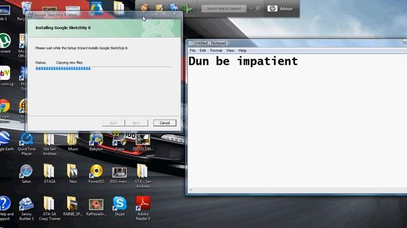The width and height of the screenshot is (407, 228).
Task: Click the greyed-out Next button in Setup
Action: 136,123
